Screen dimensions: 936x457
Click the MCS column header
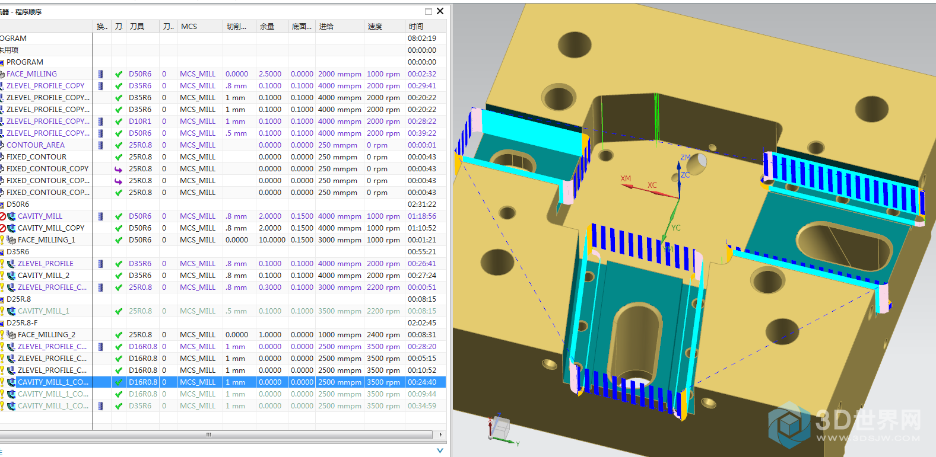[x=200, y=27]
